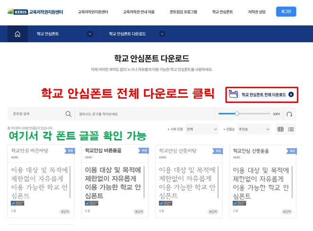Click the open font license icon on the 산뜻바탕 card
Screen dimensions: 313x231
coord(165,203)
